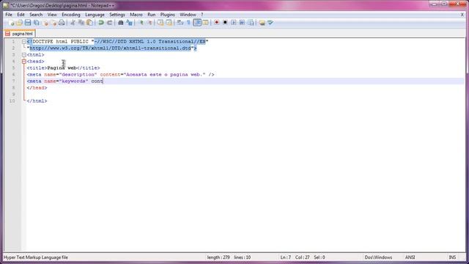
Task: Open the Window menu
Action: [x=188, y=15]
